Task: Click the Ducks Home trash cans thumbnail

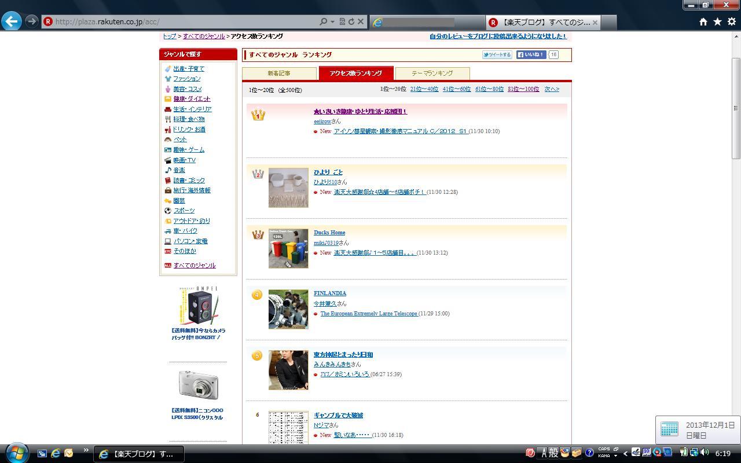Action: (x=288, y=248)
